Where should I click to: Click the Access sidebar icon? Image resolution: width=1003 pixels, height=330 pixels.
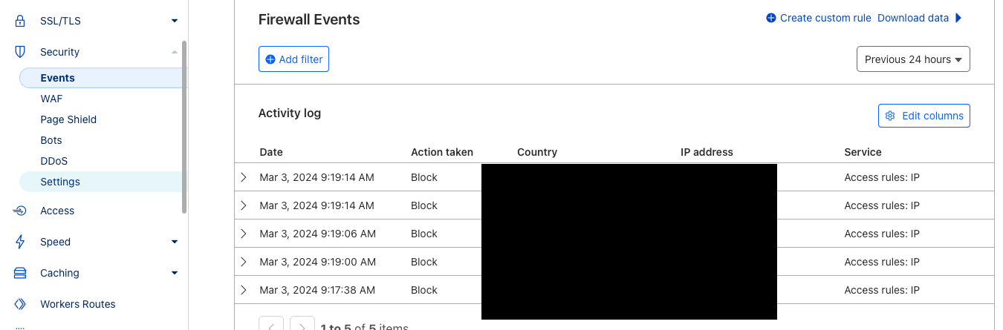click(x=20, y=211)
